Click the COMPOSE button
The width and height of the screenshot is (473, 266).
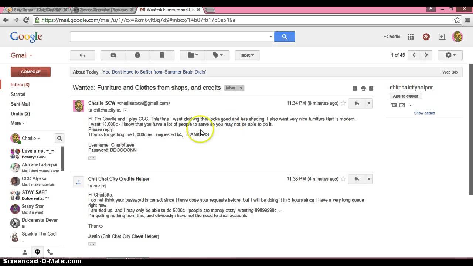coord(31,72)
